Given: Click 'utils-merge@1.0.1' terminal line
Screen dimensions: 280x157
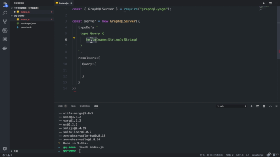Looking at the screenshot, I should (78, 113).
